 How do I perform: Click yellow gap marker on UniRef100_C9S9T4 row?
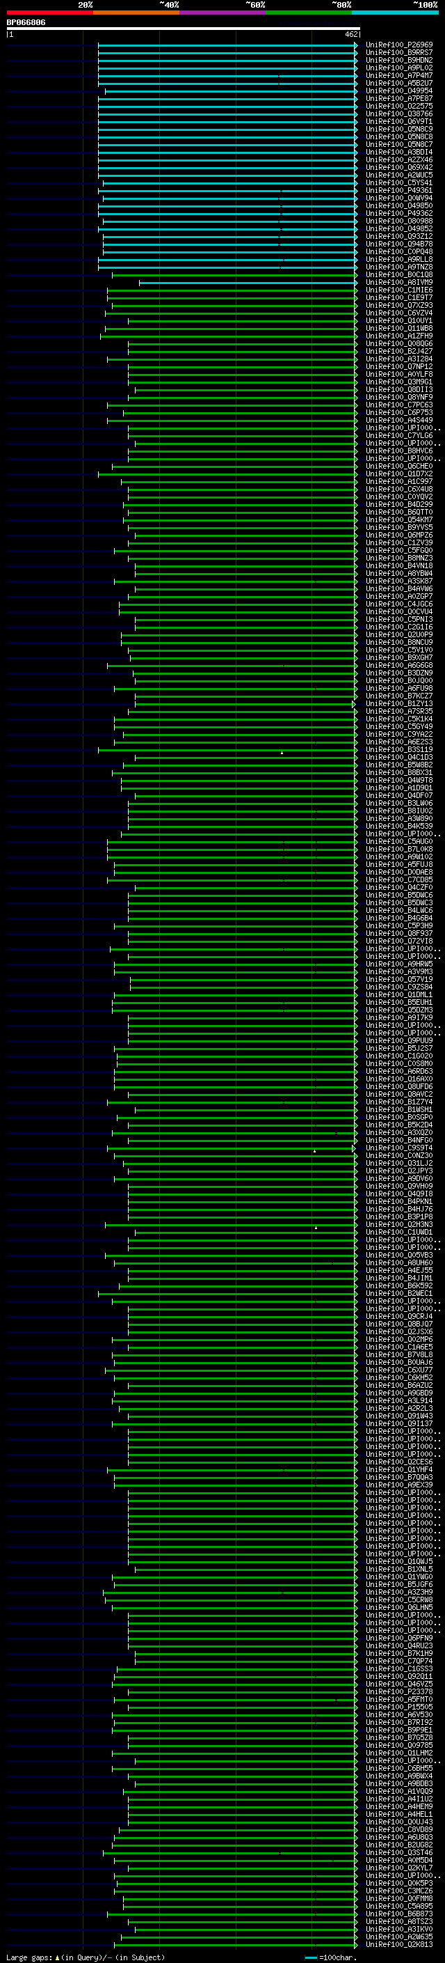point(314,1152)
